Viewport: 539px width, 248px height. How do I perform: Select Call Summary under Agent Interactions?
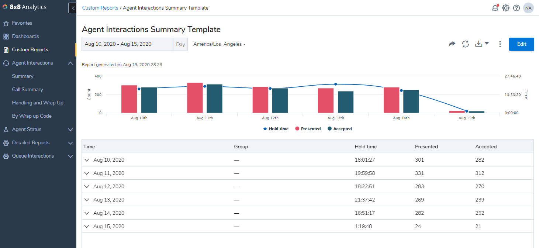pyautogui.click(x=27, y=89)
